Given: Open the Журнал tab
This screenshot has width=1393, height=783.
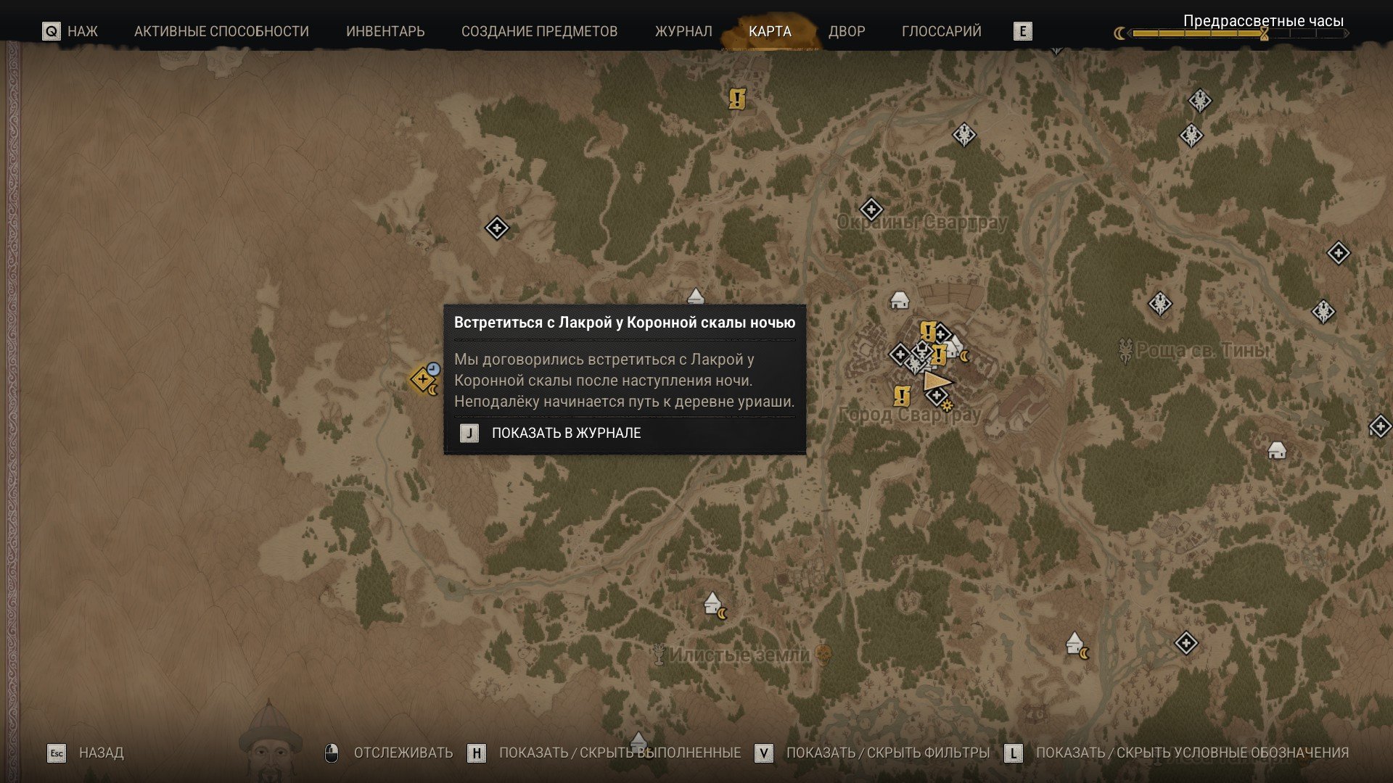Looking at the screenshot, I should click(x=683, y=31).
